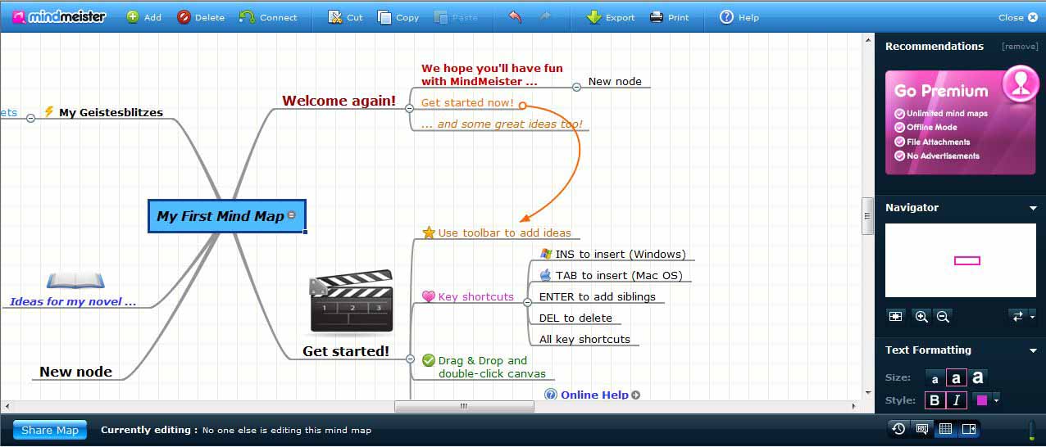This screenshot has width=1046, height=447.
Task: Select the DEL to delete node
Action: (575, 318)
